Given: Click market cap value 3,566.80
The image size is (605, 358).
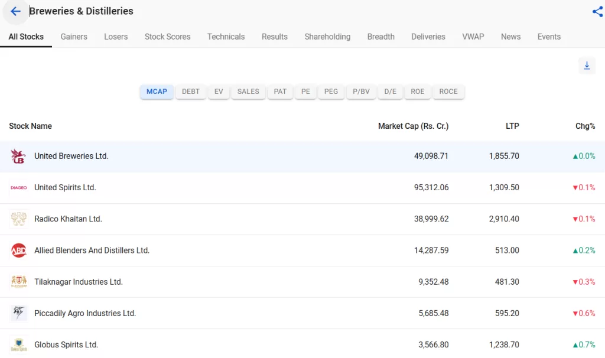Looking at the screenshot, I should (x=433, y=344).
